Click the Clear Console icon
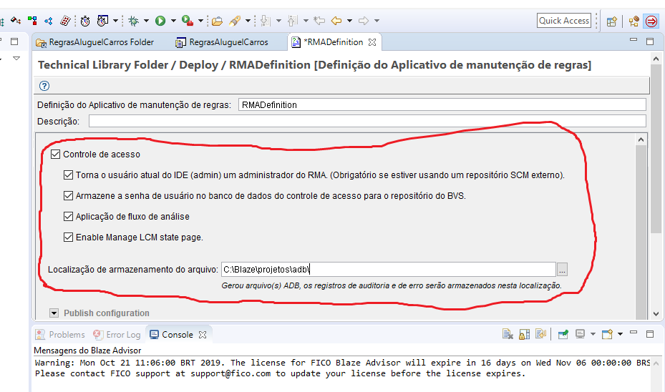 (x=508, y=334)
